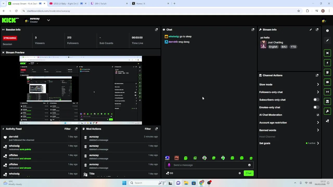
Task: Pop out the Activity Feed panel
Action: pyautogui.click(x=76, y=129)
